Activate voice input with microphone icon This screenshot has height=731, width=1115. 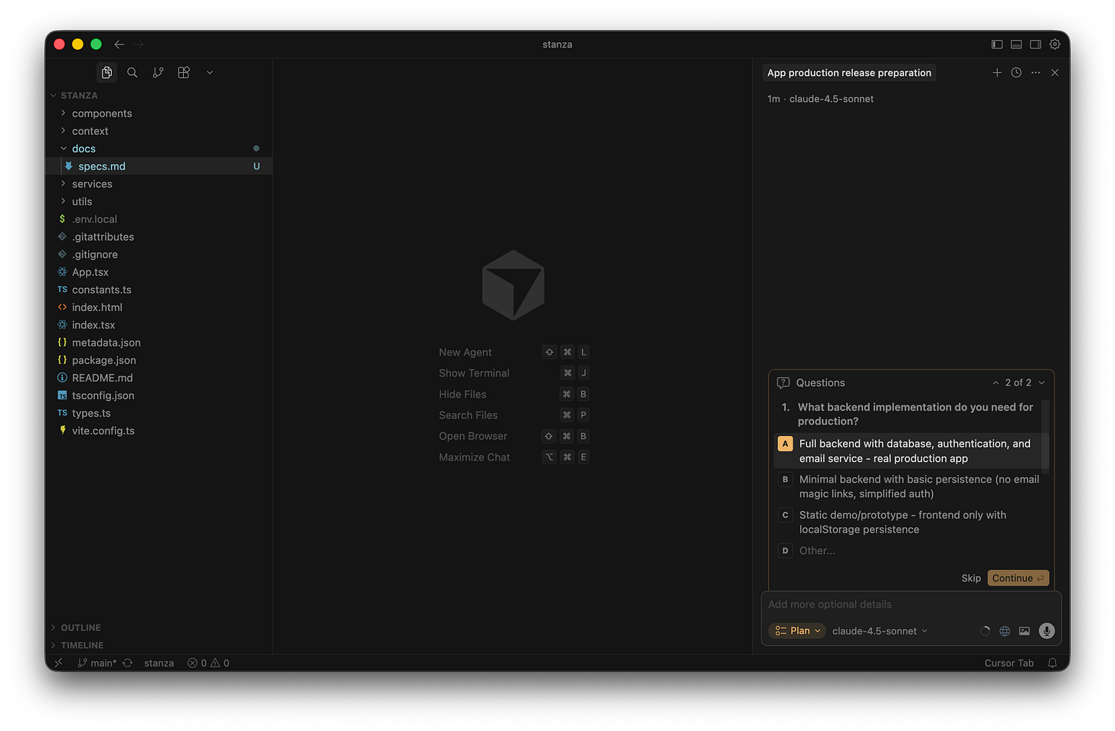(1046, 631)
